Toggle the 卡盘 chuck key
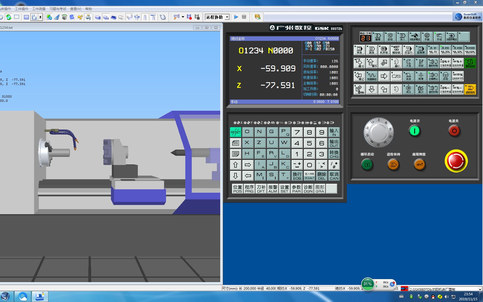The image size is (483, 302). click(x=408, y=63)
